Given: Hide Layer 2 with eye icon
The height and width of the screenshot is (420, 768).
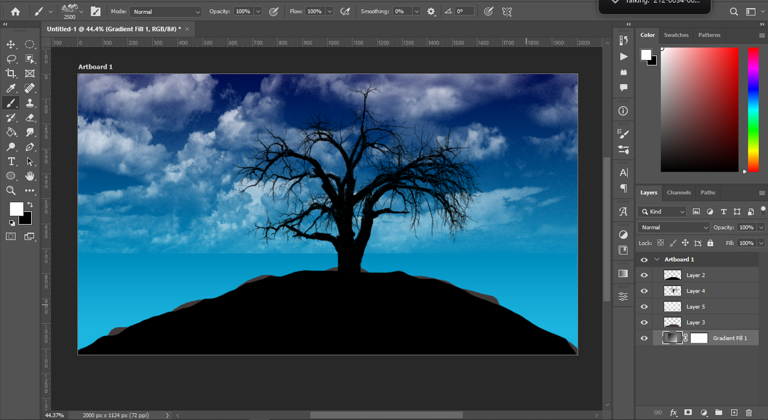Looking at the screenshot, I should [644, 275].
